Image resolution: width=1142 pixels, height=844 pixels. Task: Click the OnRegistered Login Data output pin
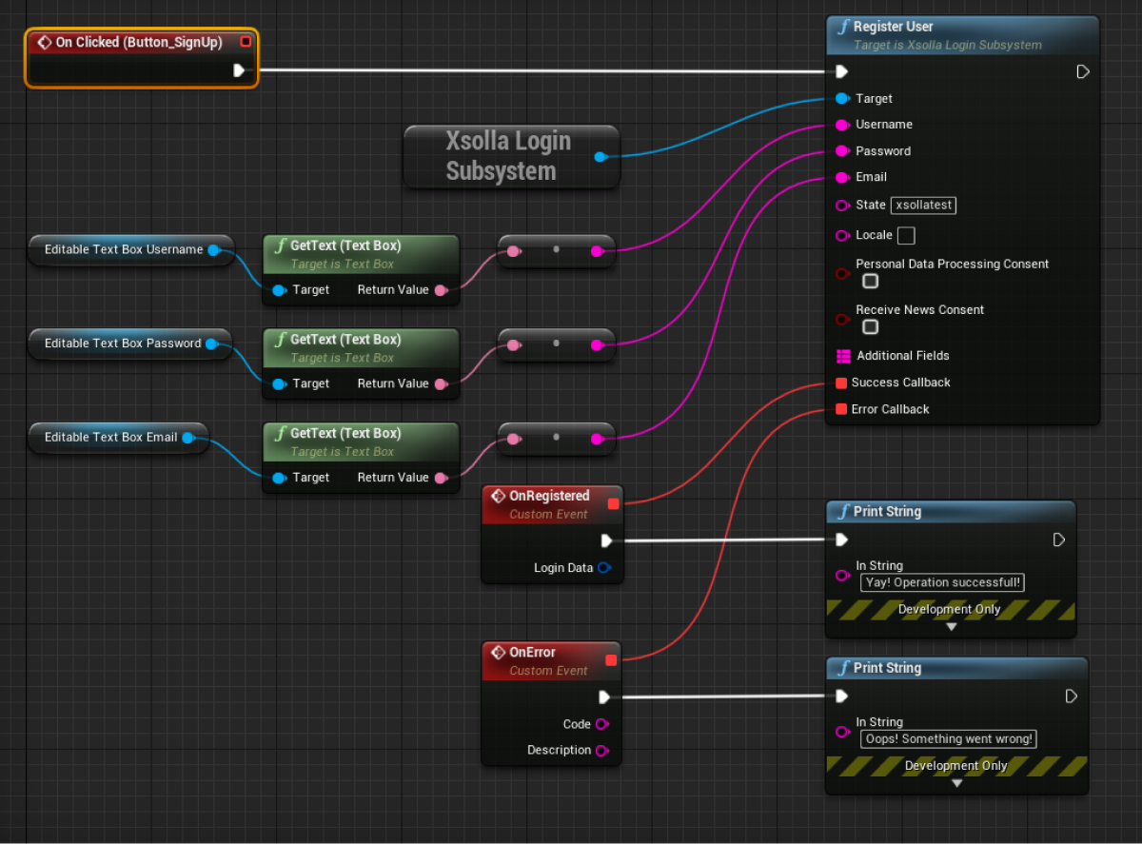click(603, 568)
